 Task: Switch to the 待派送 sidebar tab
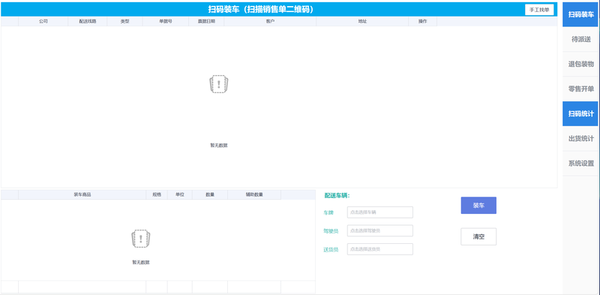[x=580, y=40]
